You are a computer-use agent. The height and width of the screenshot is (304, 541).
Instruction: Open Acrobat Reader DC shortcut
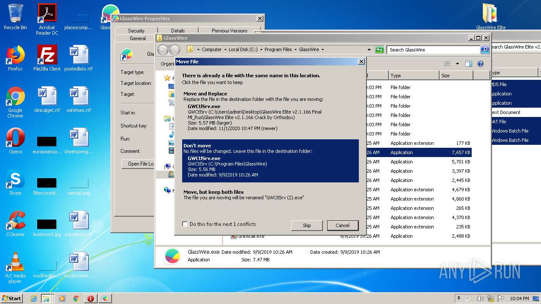tap(47, 19)
